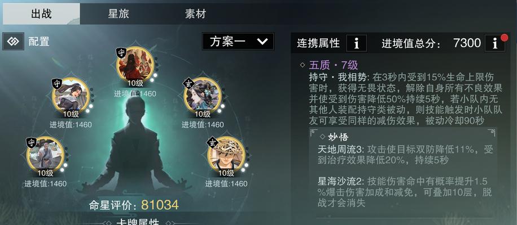Select the top red-robed character card
Viewport: 517px width, 225px height.
[x=135, y=64]
